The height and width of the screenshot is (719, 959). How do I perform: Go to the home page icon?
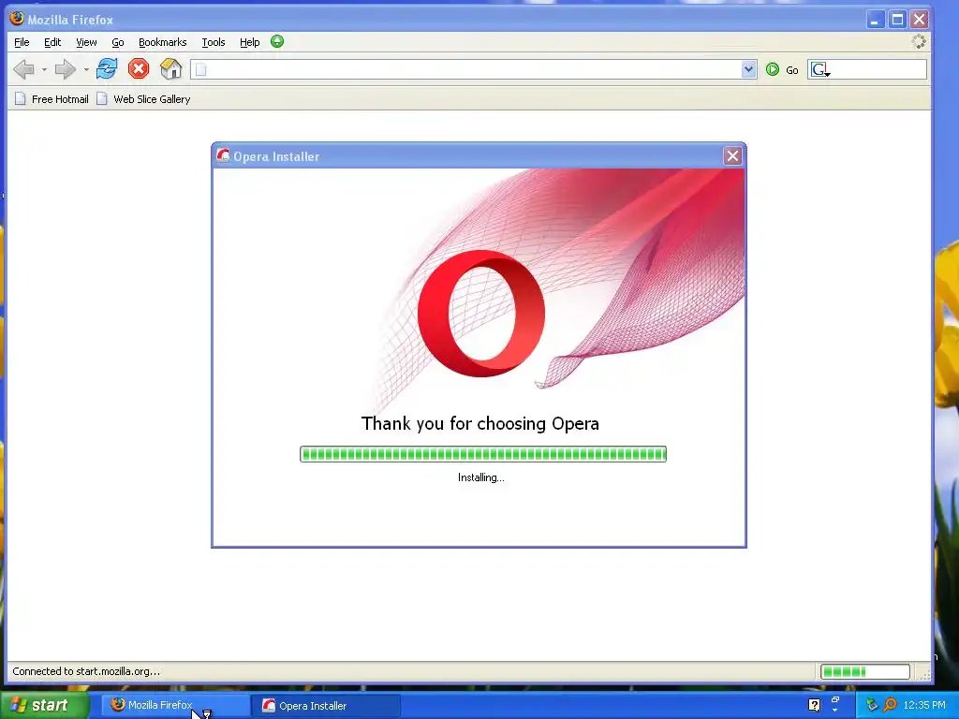[x=170, y=68]
